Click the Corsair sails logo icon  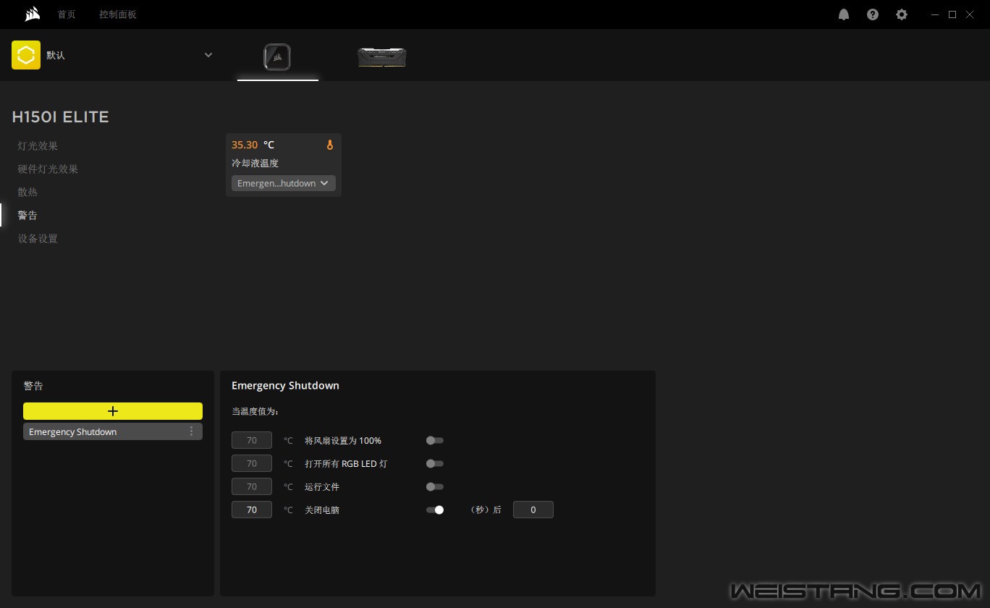32,14
